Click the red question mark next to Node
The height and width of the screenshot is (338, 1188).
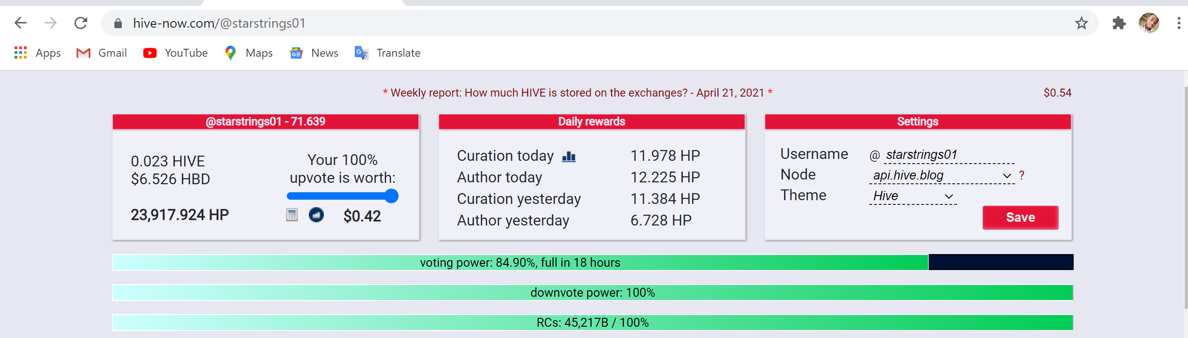(x=1022, y=175)
